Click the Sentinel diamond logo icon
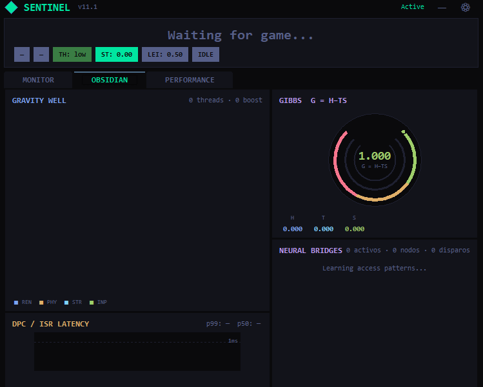The width and height of the screenshot is (483, 387). click(12, 7)
